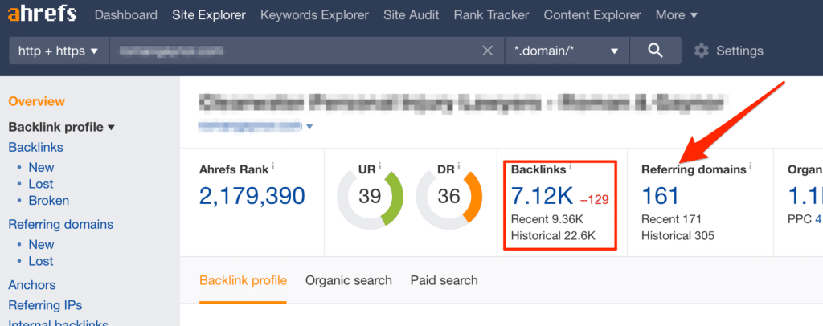Open Site Audit tool
The image size is (823, 326).
point(411,15)
